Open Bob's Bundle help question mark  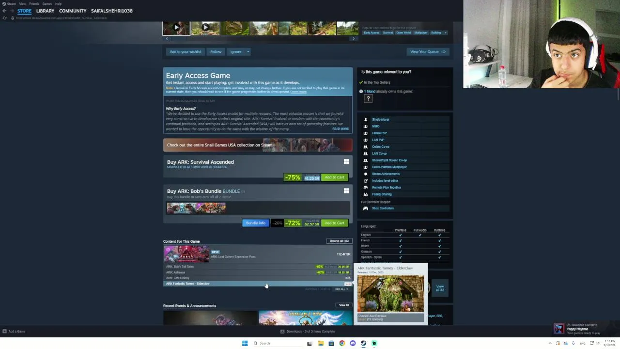243,191
